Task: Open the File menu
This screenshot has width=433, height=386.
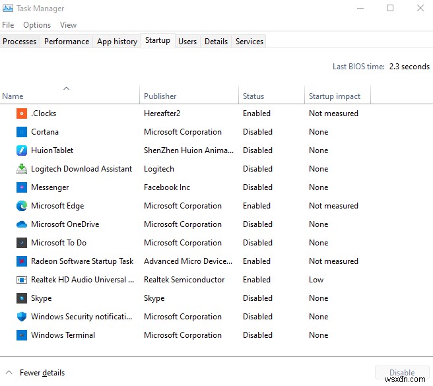Action: coord(8,25)
